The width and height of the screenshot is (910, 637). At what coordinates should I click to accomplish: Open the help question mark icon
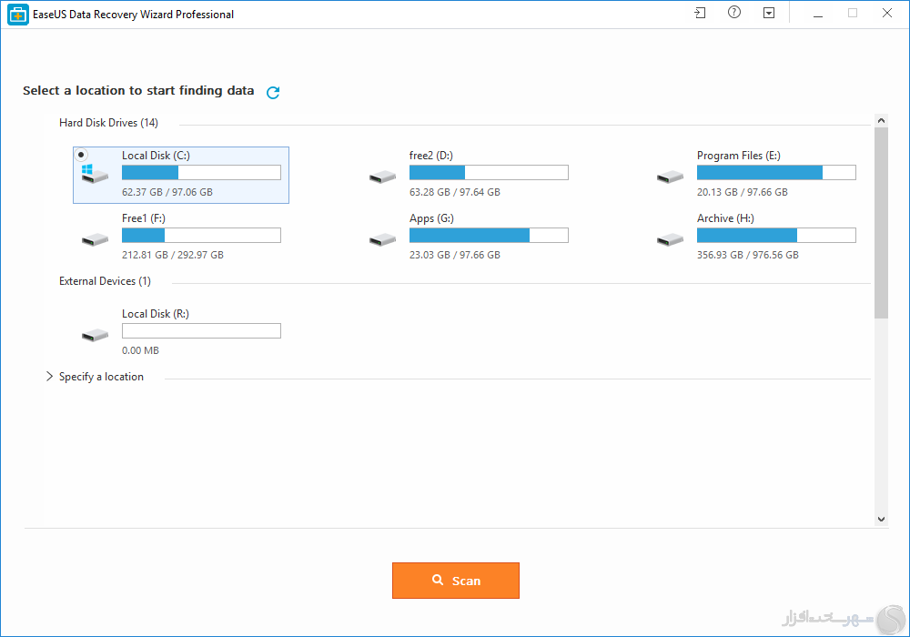734,12
